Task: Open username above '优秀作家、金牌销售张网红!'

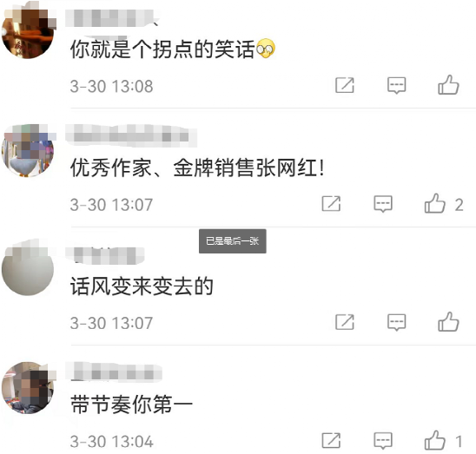Action: 131,135
